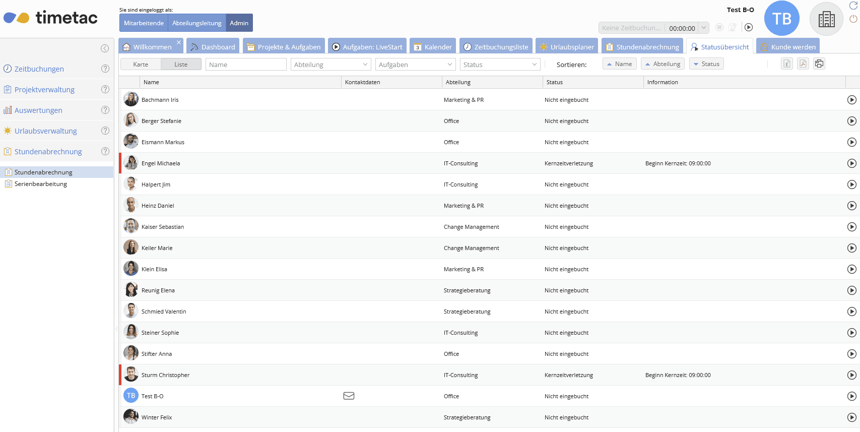Click envelope icon for Test B-O

click(349, 396)
